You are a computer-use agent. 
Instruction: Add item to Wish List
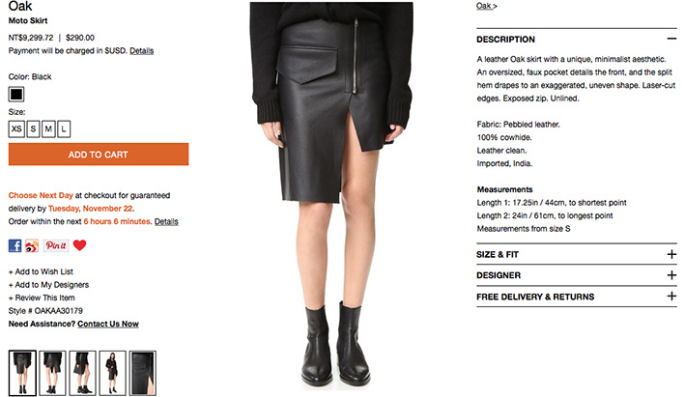[x=41, y=271]
